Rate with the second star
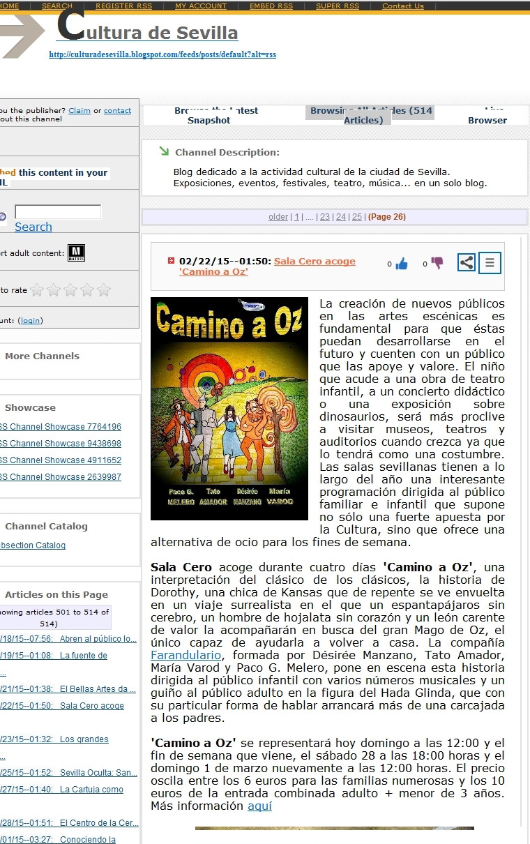 [x=54, y=290]
